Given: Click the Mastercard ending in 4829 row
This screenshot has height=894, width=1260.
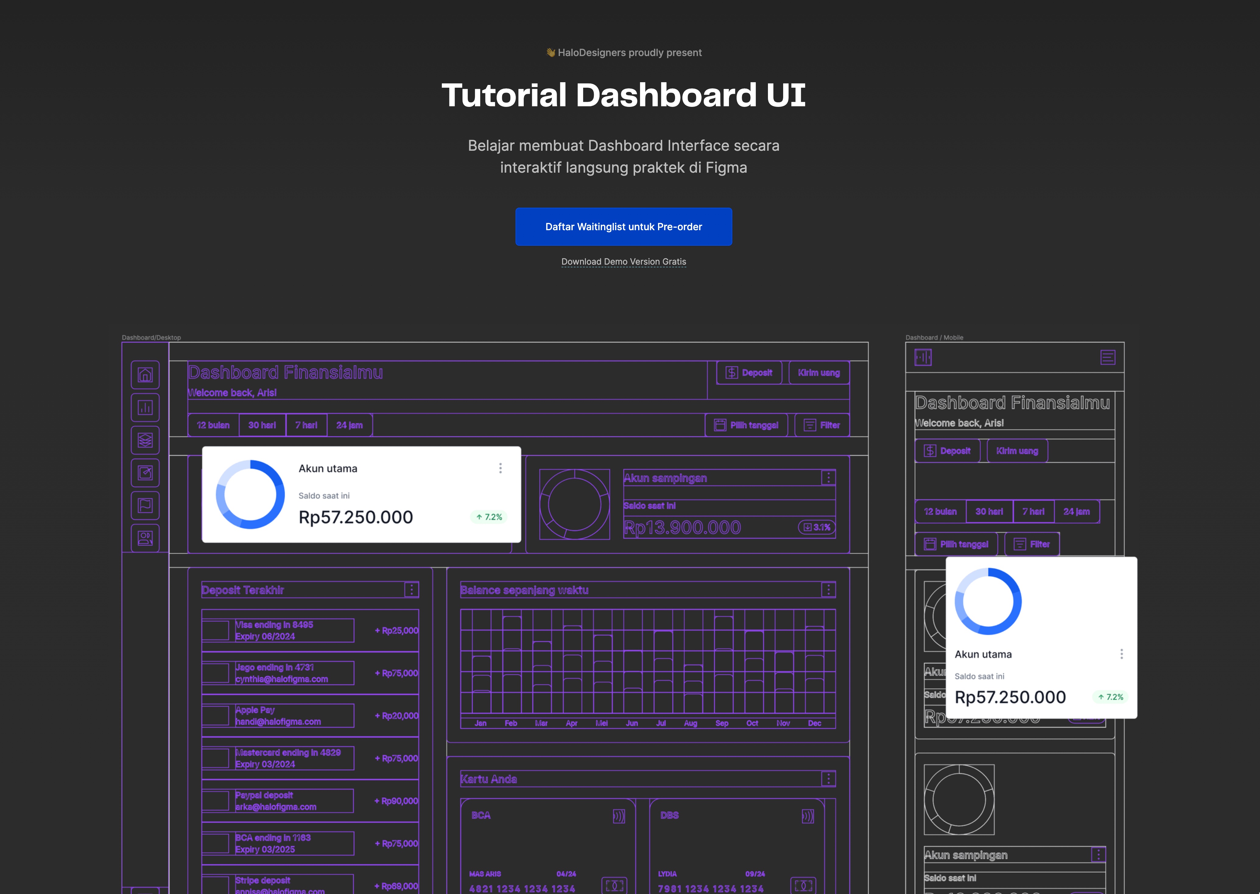Looking at the screenshot, I should [x=310, y=758].
